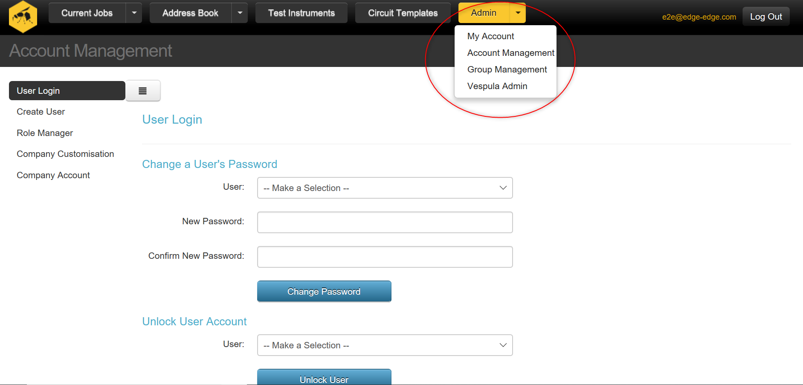Open Group Management from Admin menu
This screenshot has height=385, width=803.
(x=507, y=69)
